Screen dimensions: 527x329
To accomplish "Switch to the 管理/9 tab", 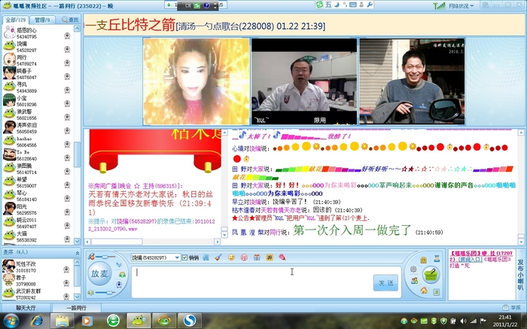I will pos(42,20).
